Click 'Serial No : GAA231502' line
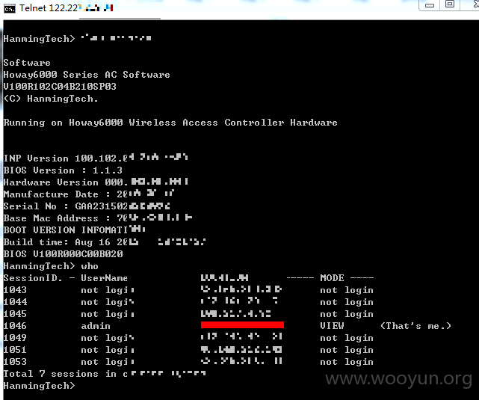479x400 pixels. click(87, 206)
